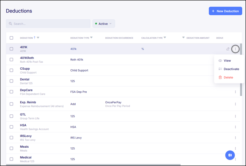Open the CSupp deduction link
This screenshot has width=246, height=166.
25,69
